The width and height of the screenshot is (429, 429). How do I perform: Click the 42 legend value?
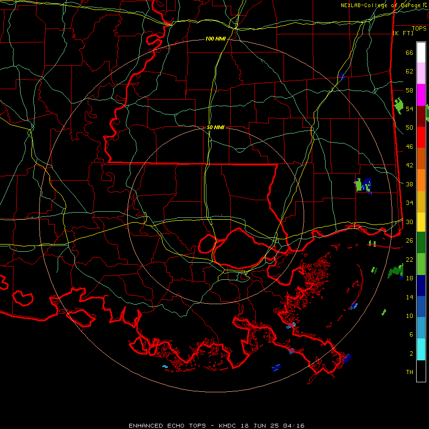[x=409, y=165]
